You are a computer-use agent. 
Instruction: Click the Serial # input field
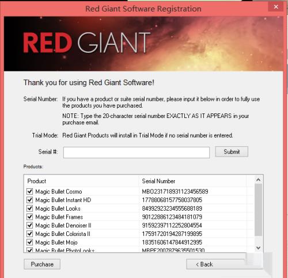tap(137, 153)
